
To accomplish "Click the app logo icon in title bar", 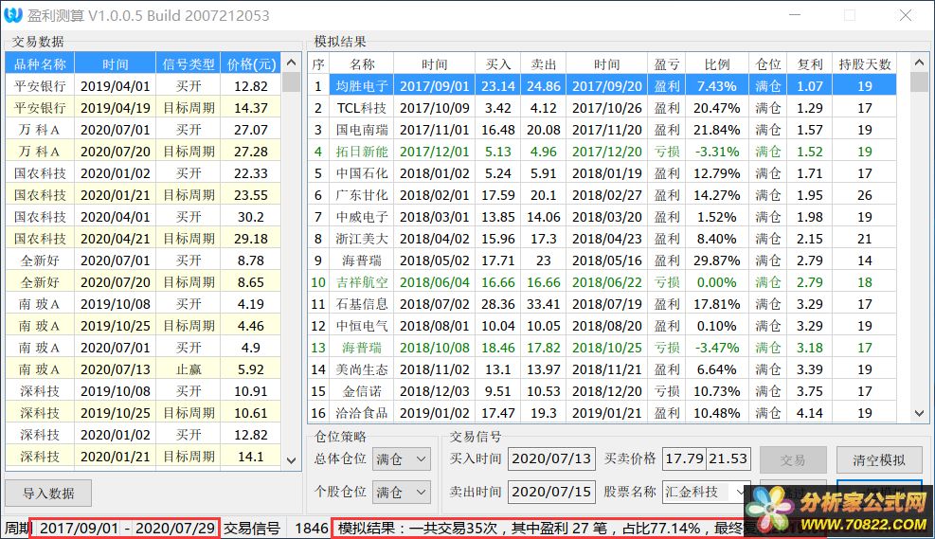I will pyautogui.click(x=12, y=15).
